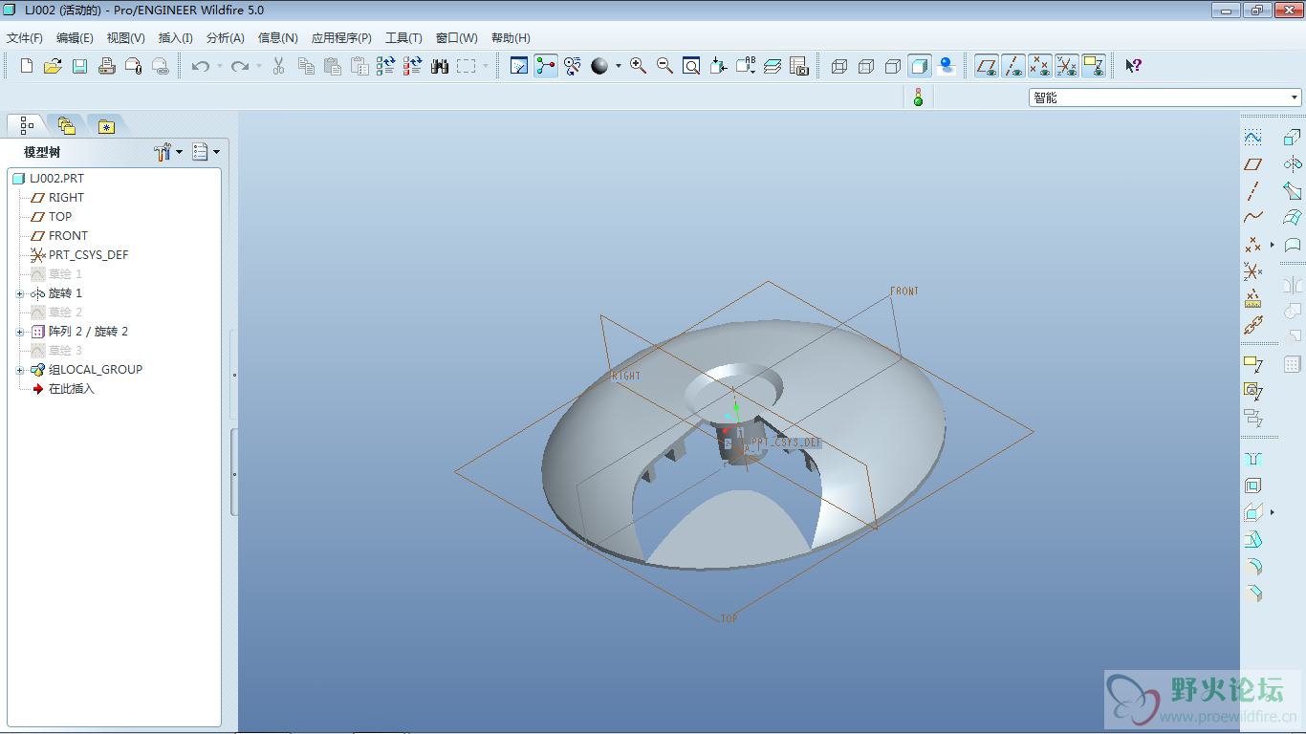1306x734 pixels.
Task: Open the 视图(V) menu
Action: coord(126,38)
